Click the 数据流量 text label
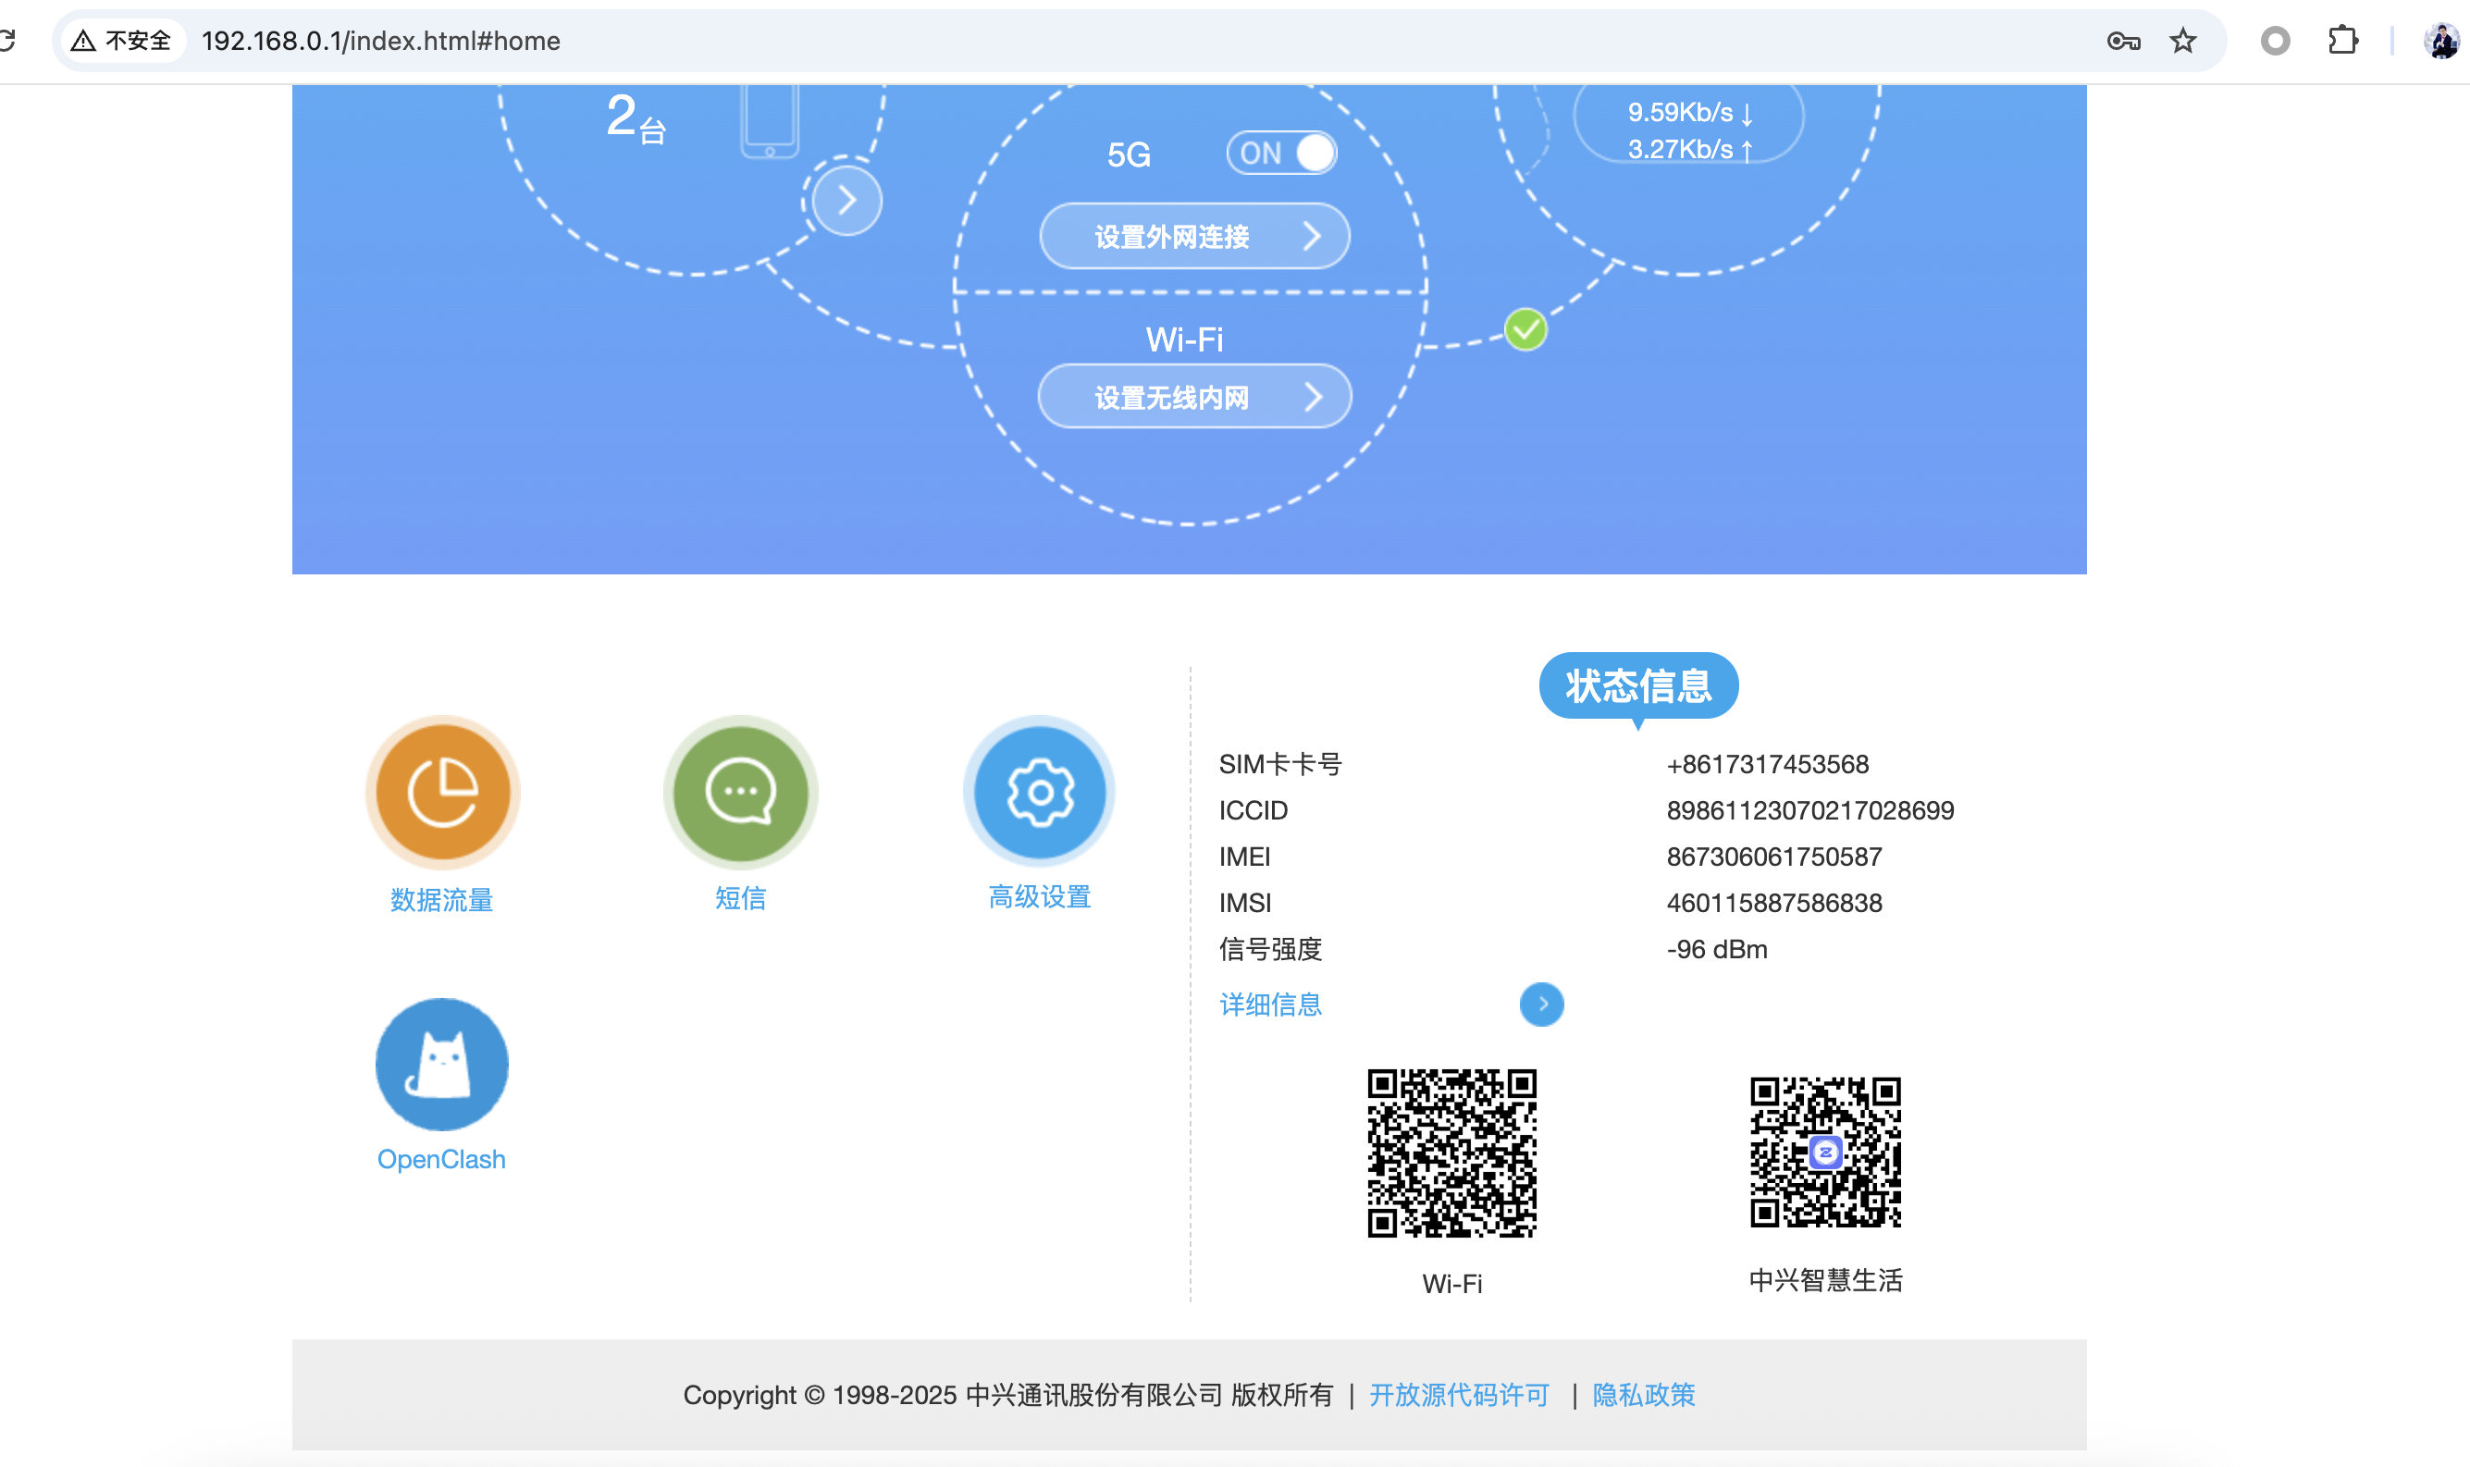This screenshot has width=2470, height=1467. pyautogui.click(x=442, y=900)
